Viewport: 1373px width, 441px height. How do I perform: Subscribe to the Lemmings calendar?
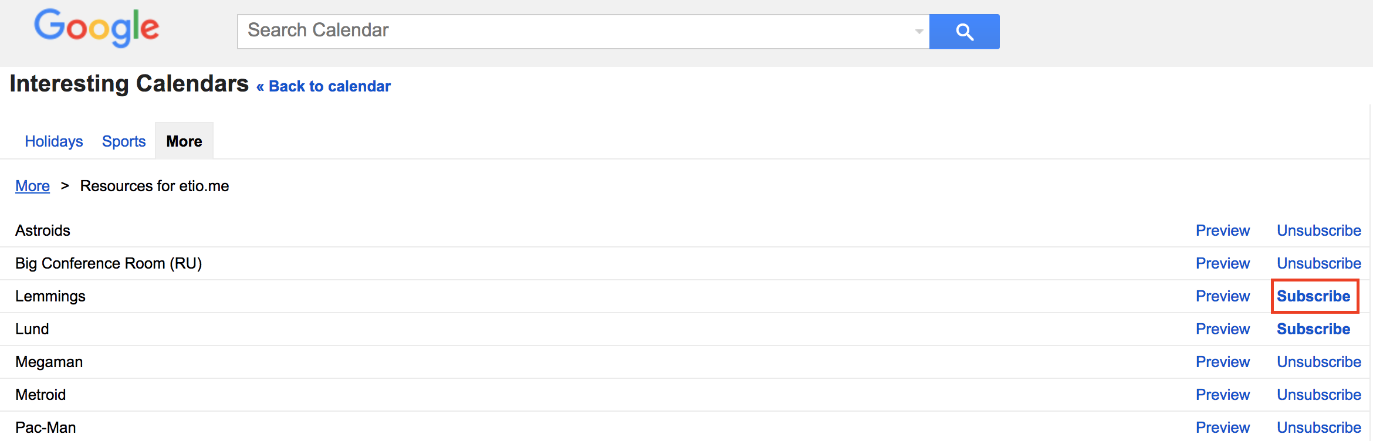click(1314, 296)
